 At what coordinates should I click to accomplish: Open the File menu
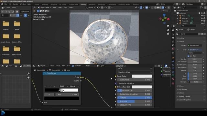tap(5, 4)
